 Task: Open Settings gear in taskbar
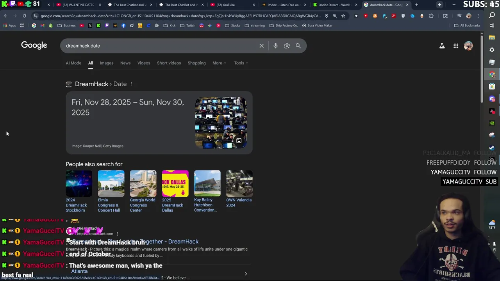[x=492, y=50]
